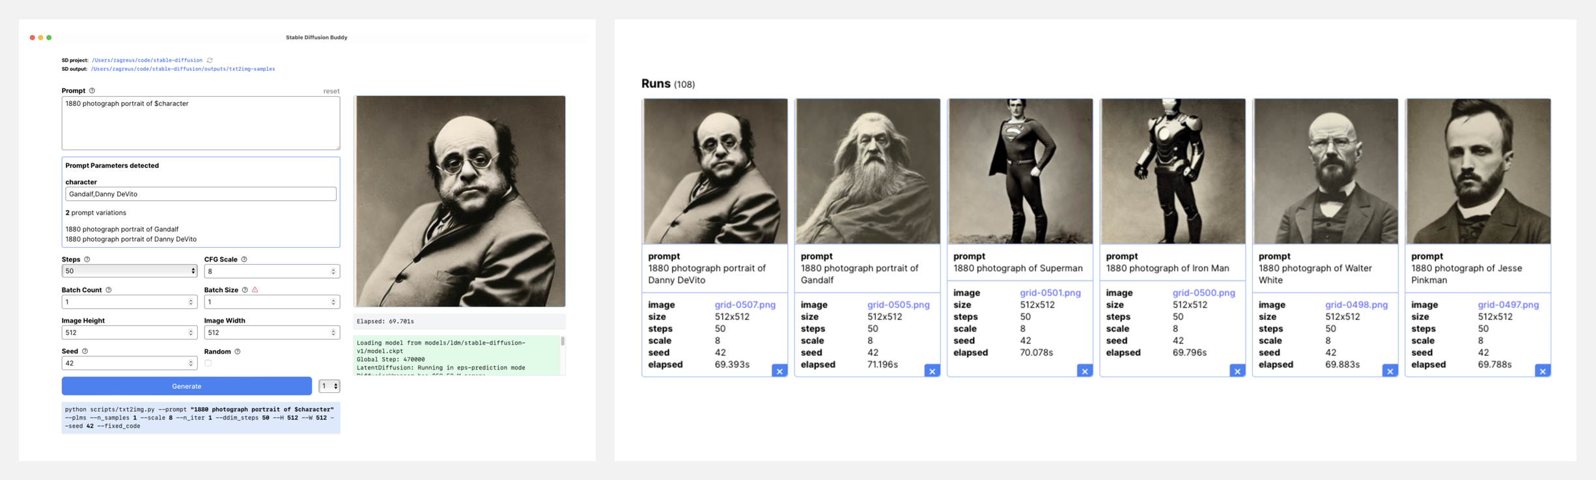Click the python txt2img.py command text box
Screen dimensions: 1596x480
click(x=201, y=418)
